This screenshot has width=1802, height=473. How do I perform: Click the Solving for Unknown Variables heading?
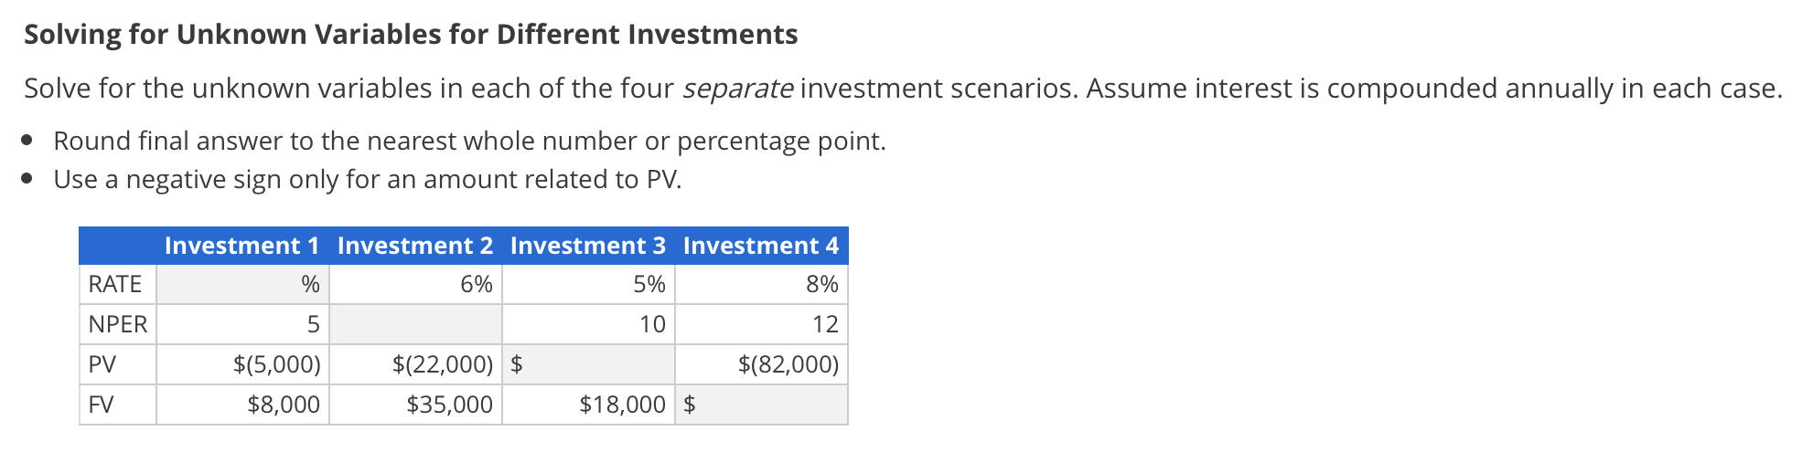click(x=411, y=35)
